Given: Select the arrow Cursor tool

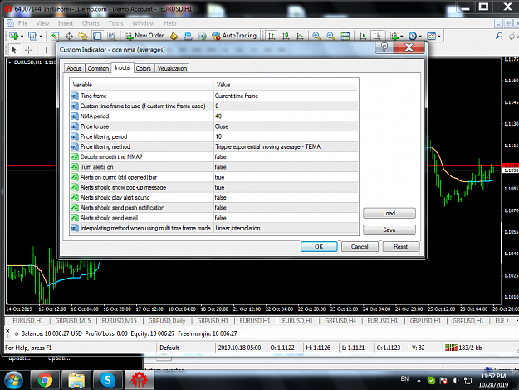Looking at the screenshot, I should click(14, 50).
